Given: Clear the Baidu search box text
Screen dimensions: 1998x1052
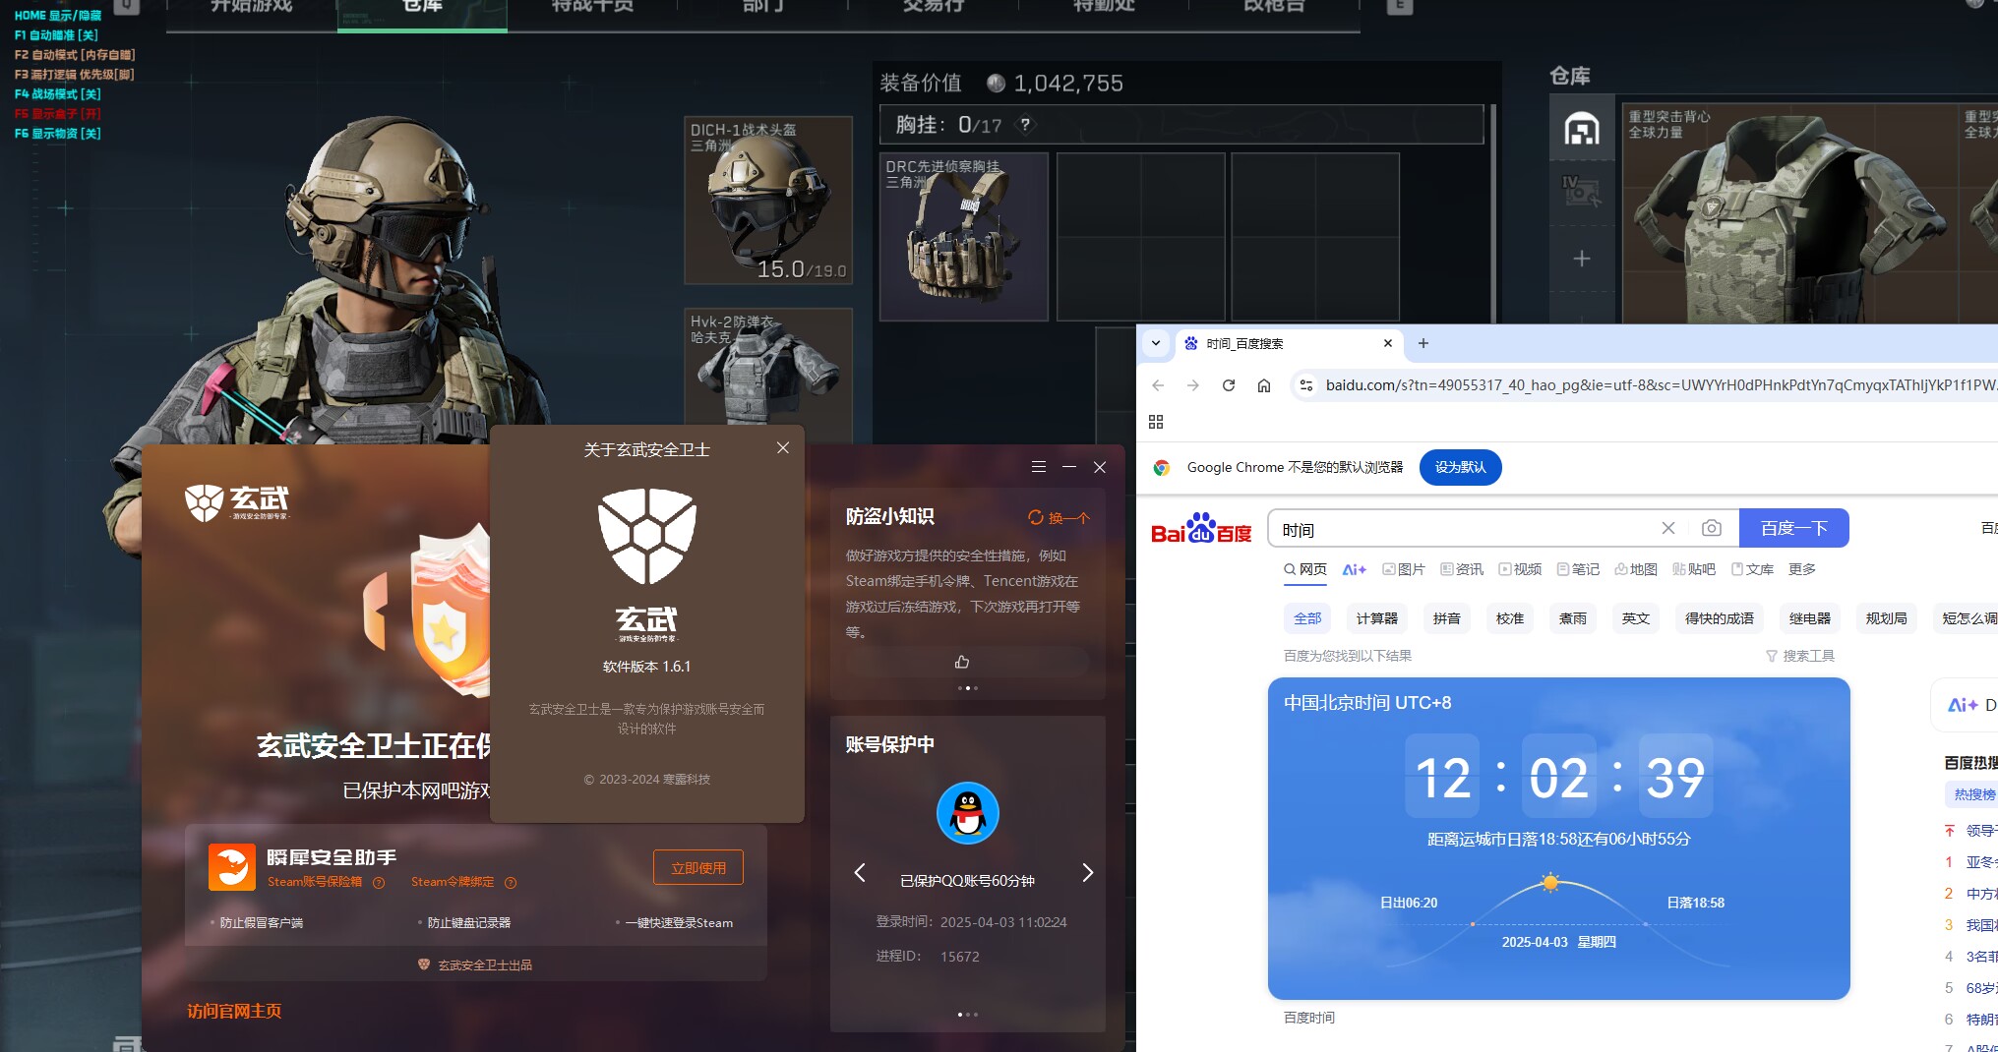Looking at the screenshot, I should (x=1667, y=528).
